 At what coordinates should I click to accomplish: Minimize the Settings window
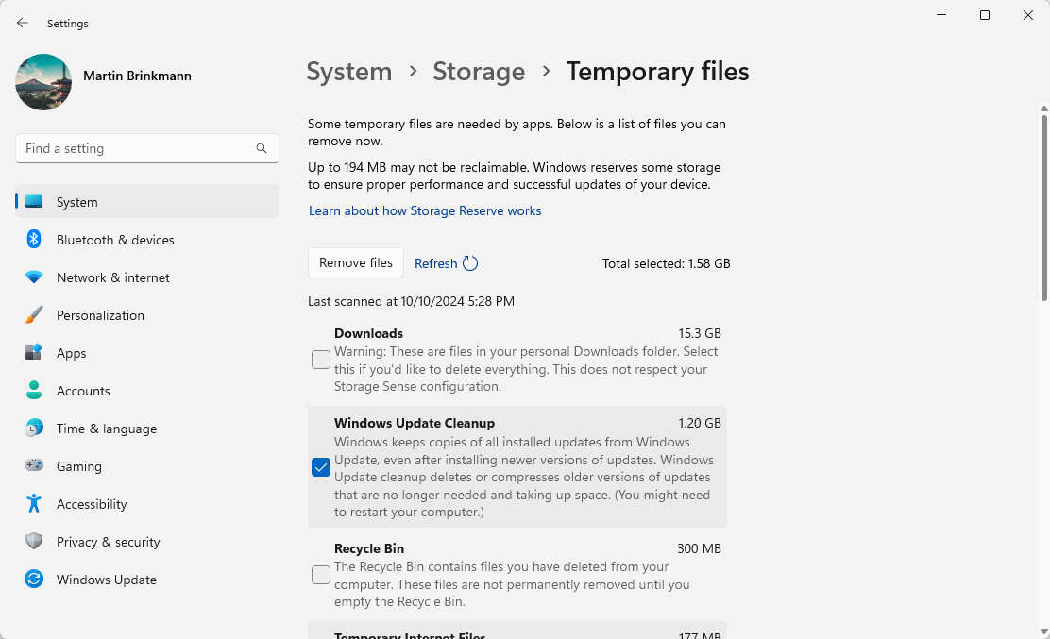click(x=940, y=15)
